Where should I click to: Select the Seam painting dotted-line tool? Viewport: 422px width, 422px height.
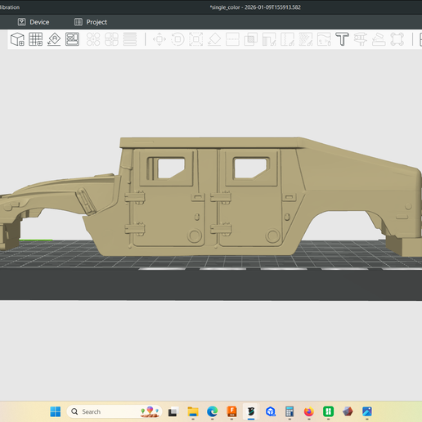287,39
